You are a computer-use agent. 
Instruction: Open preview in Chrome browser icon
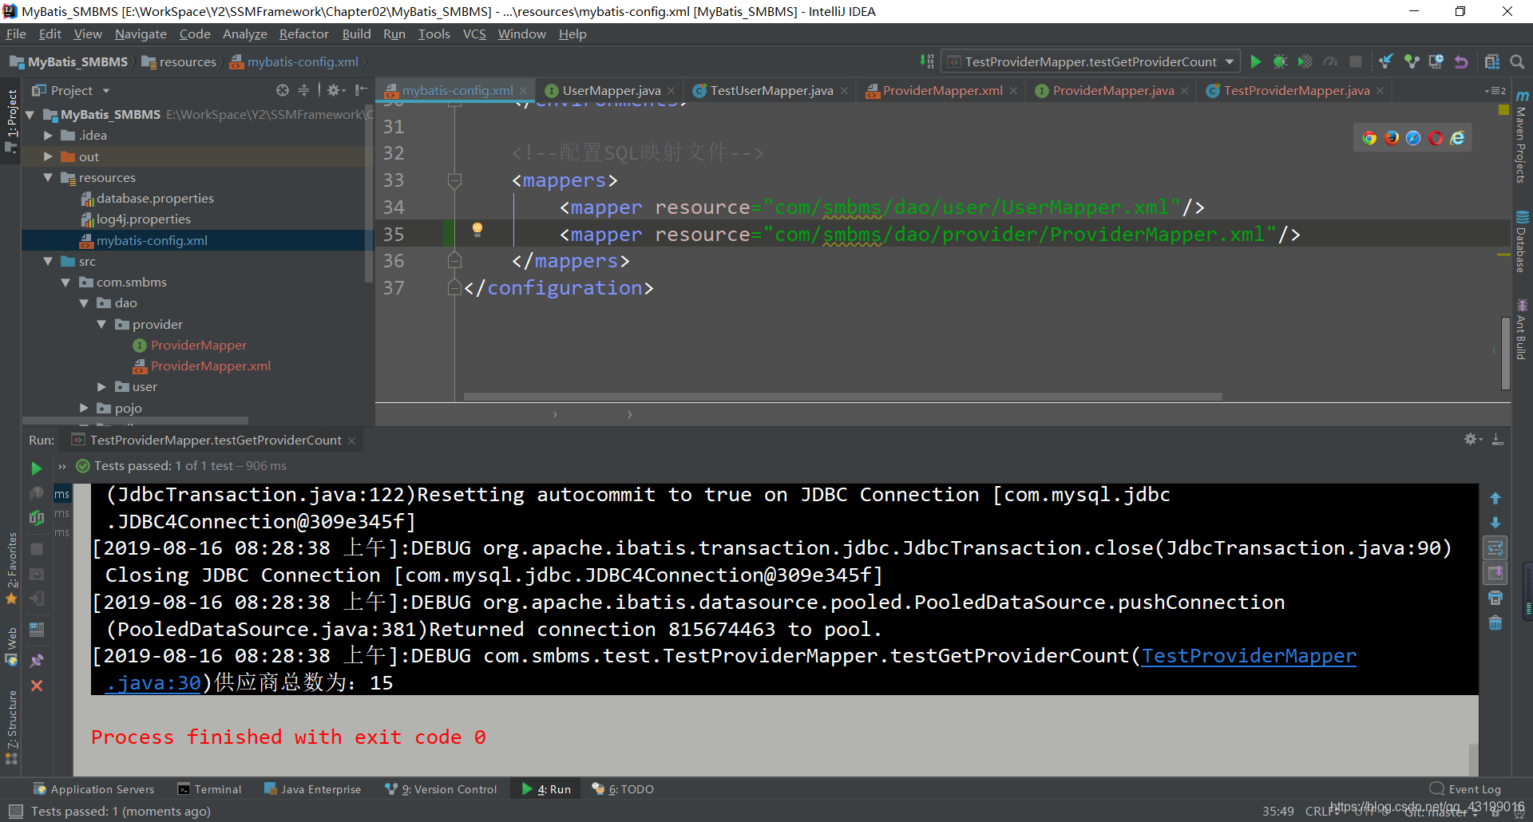pyautogui.click(x=1369, y=138)
